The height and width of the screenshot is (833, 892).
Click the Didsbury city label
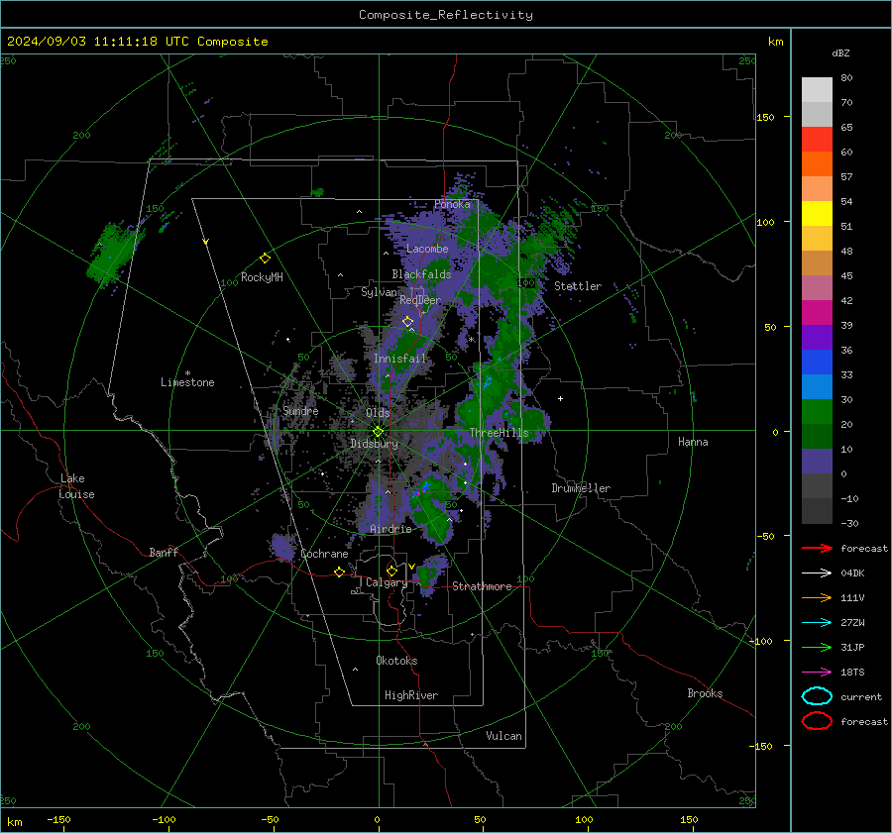coord(375,444)
